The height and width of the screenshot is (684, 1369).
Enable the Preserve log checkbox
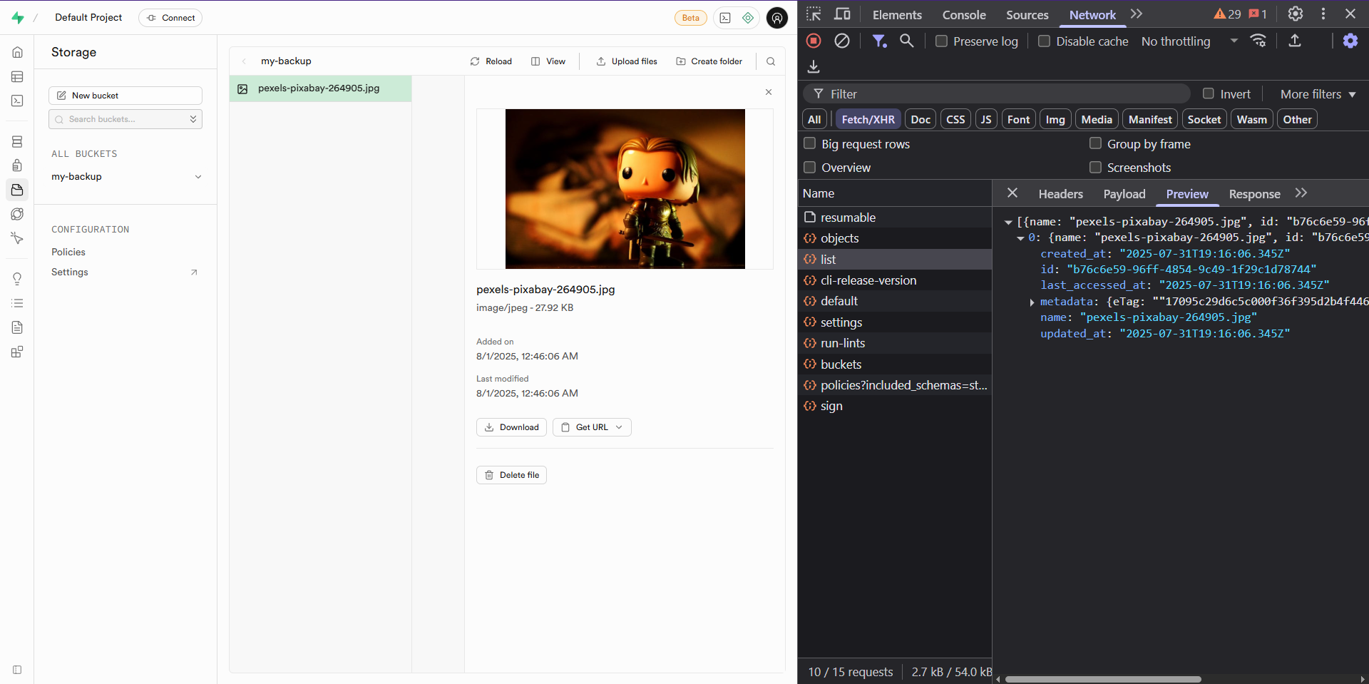click(x=941, y=41)
